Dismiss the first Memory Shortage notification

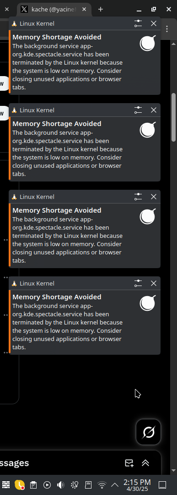(153, 23)
